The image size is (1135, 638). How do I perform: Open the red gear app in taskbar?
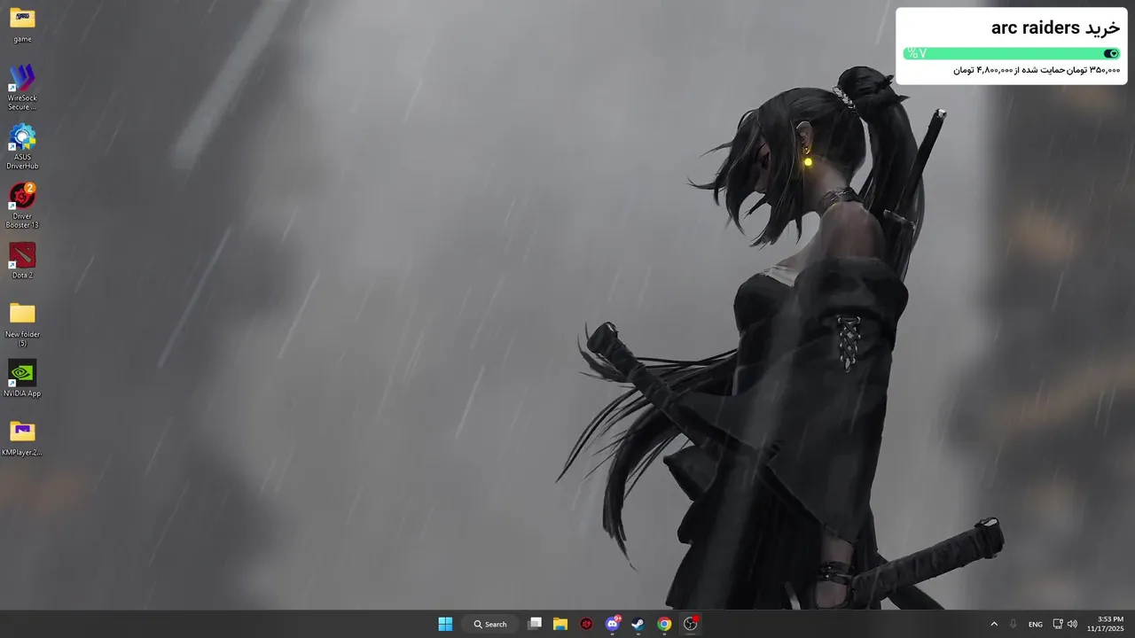tap(586, 624)
